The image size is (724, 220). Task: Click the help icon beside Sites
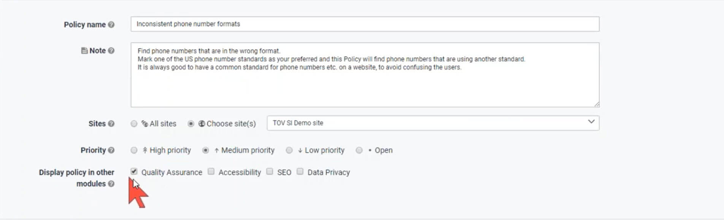pos(111,124)
